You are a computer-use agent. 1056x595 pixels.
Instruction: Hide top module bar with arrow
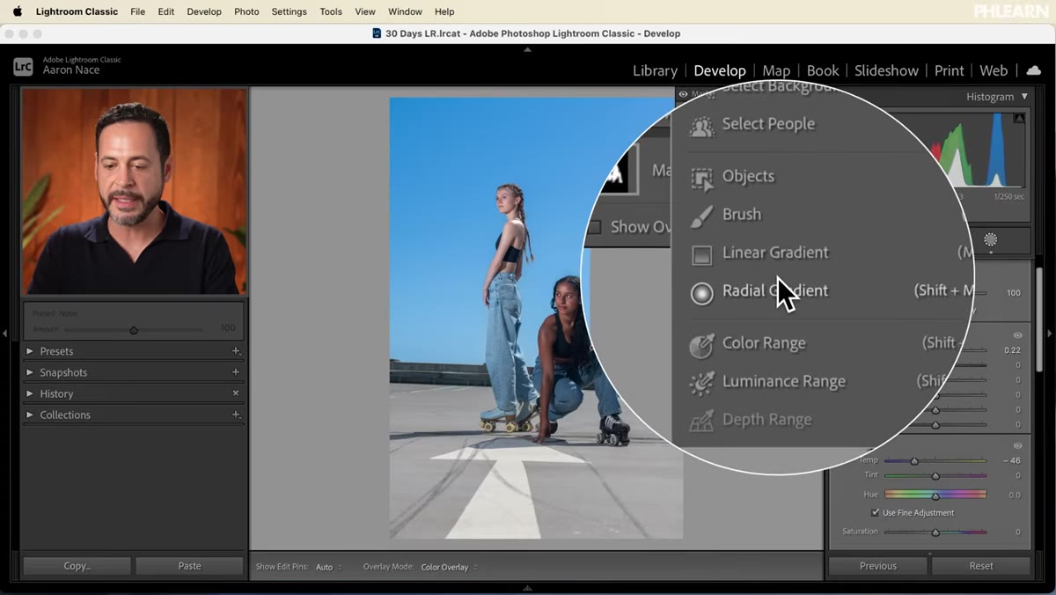528,50
